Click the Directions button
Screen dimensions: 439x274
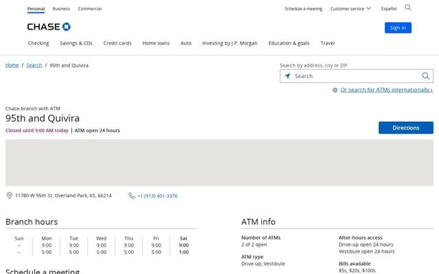click(x=405, y=128)
